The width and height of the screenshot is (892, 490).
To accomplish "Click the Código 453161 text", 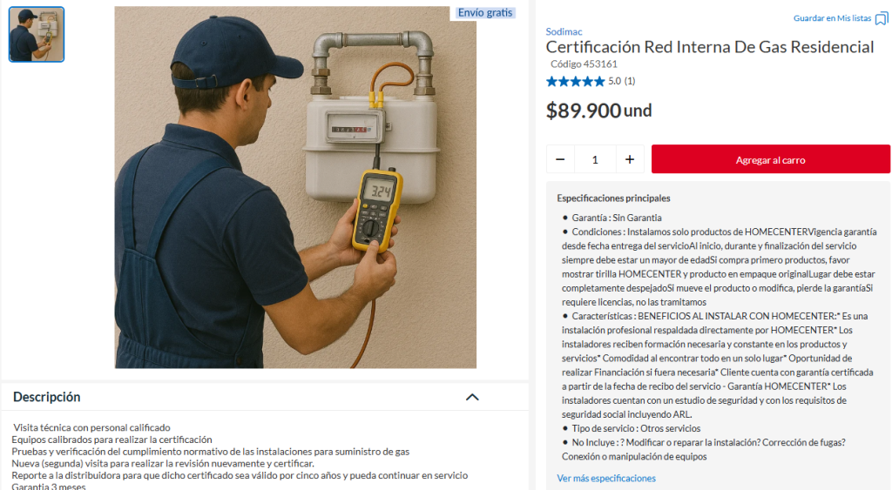I will point(584,64).
